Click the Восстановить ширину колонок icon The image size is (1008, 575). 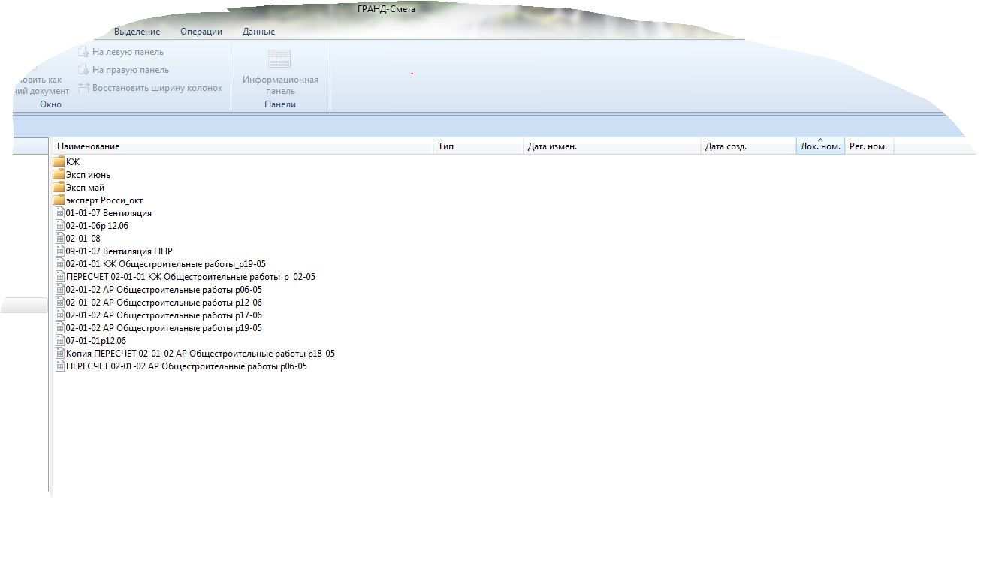click(84, 88)
